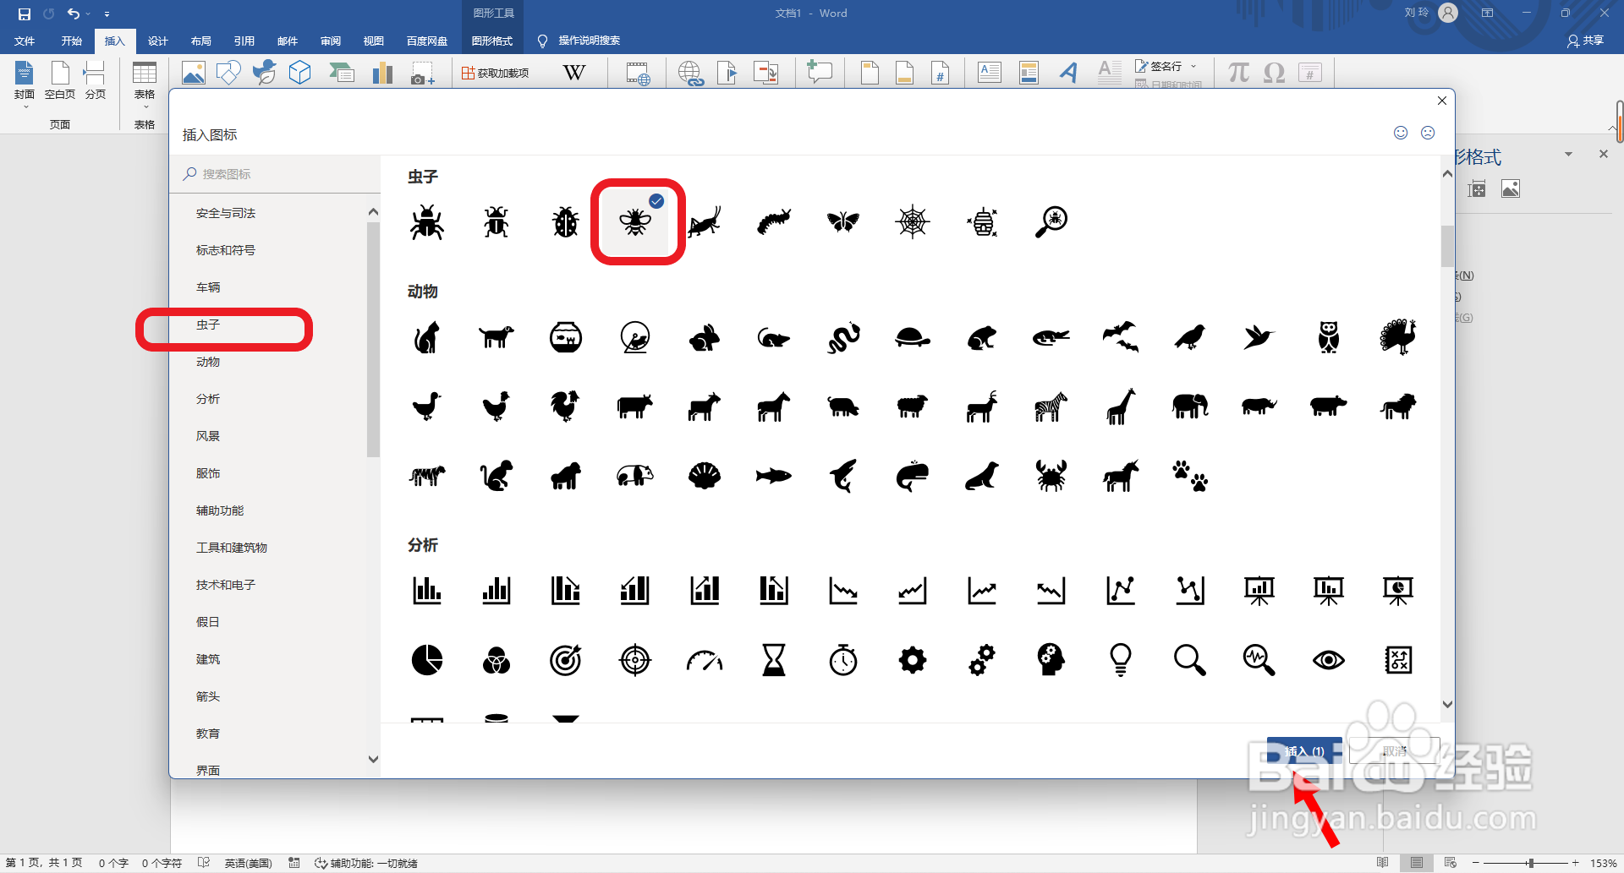Select the cat icon under 动物
The width and height of the screenshot is (1624, 873).
pyautogui.click(x=427, y=337)
